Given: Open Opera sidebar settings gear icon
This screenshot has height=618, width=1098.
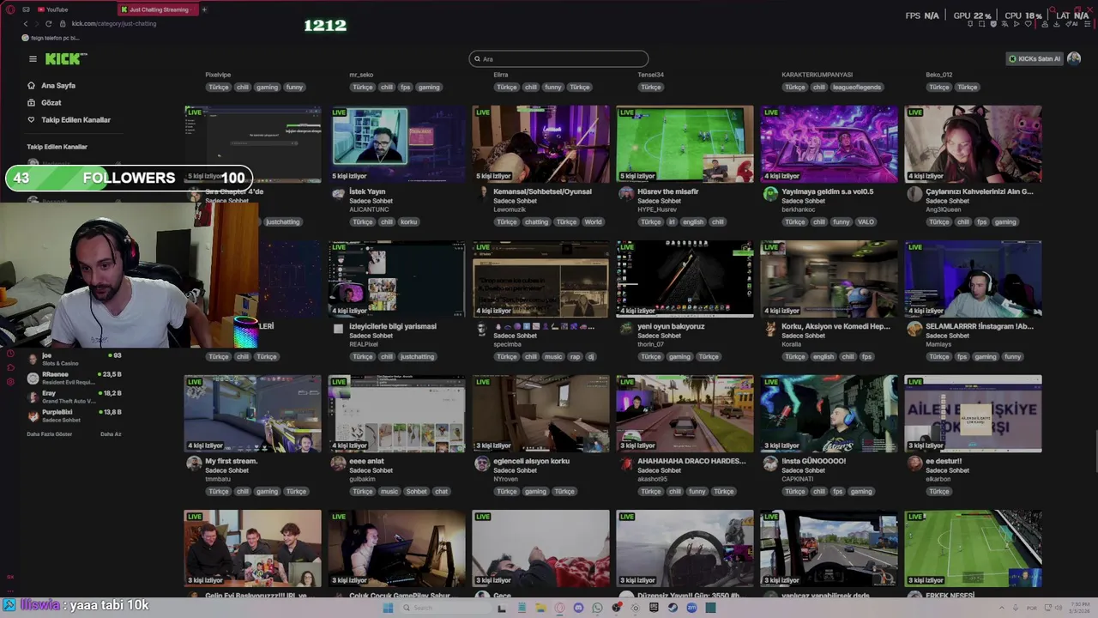Looking at the screenshot, I should click(10, 381).
